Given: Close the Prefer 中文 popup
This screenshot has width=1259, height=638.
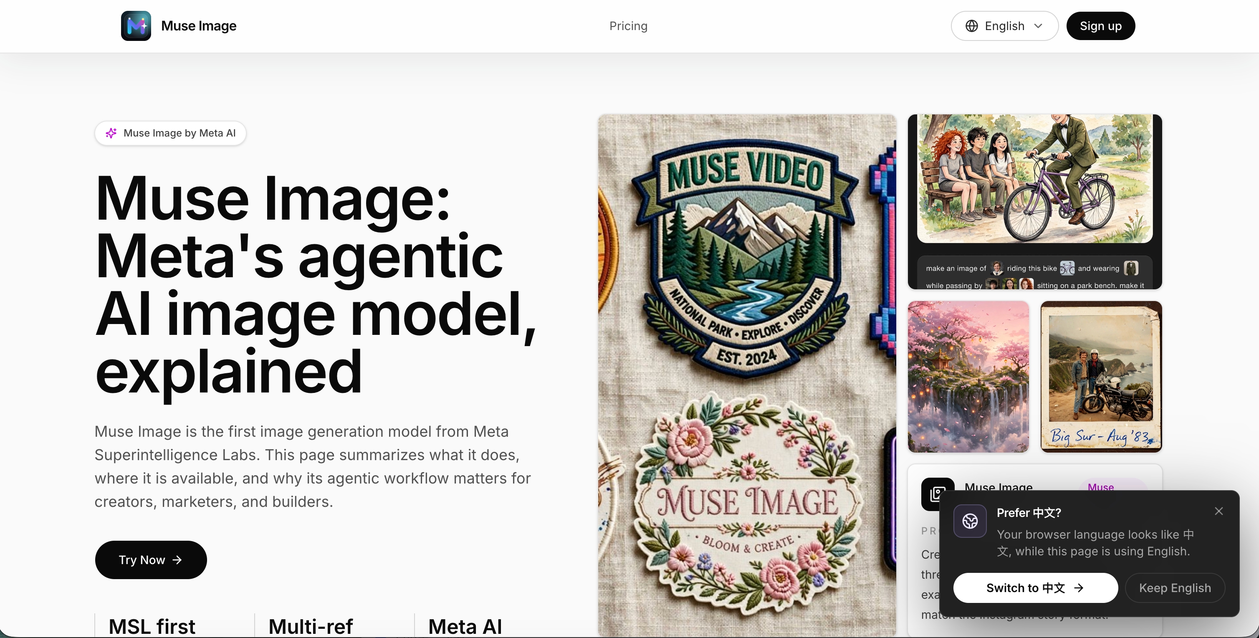Looking at the screenshot, I should [1219, 511].
